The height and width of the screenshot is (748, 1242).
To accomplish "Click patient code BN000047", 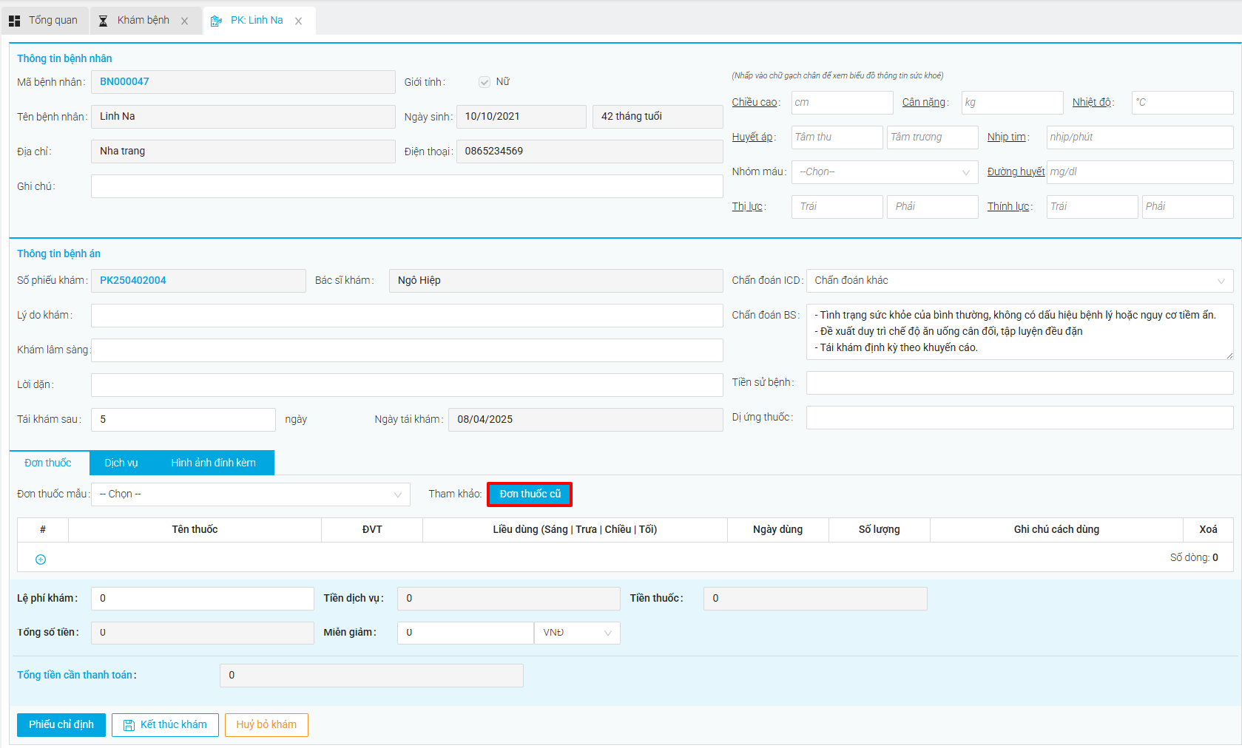I will pyautogui.click(x=124, y=82).
